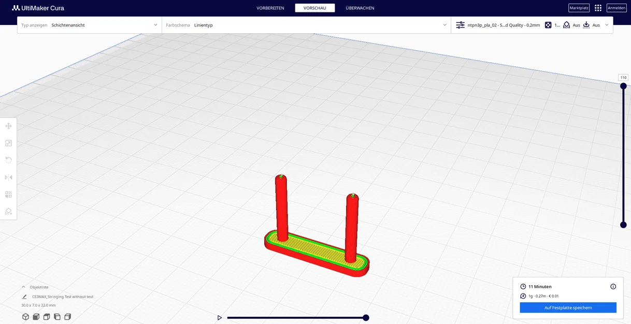Click the layer number 110 field

[623, 77]
